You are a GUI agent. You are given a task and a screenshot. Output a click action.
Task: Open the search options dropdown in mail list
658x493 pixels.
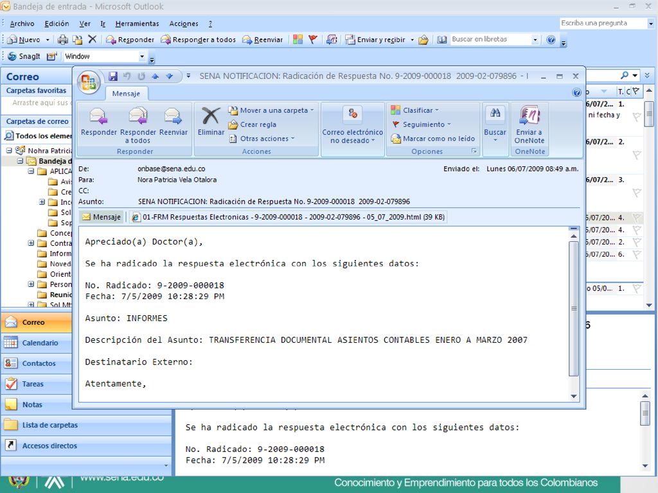pyautogui.click(x=635, y=76)
